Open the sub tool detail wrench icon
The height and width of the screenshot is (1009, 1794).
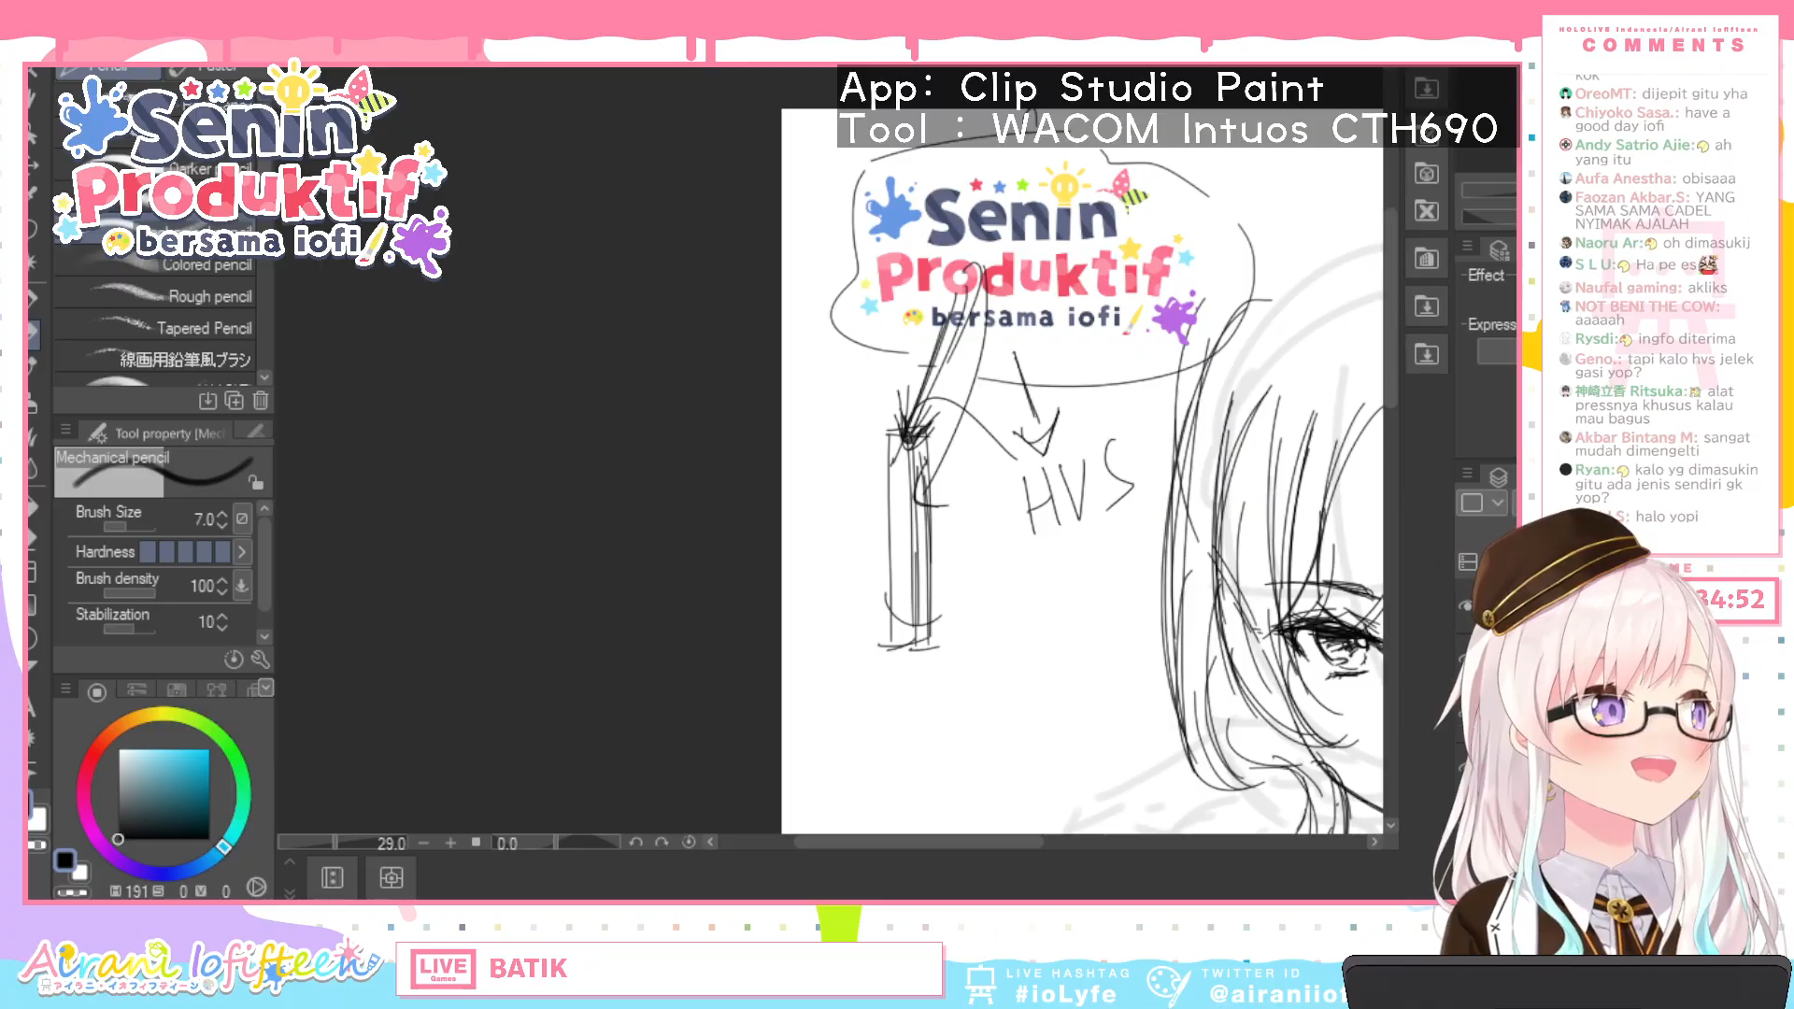point(261,660)
